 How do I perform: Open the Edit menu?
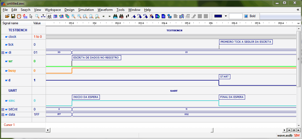point(14,10)
